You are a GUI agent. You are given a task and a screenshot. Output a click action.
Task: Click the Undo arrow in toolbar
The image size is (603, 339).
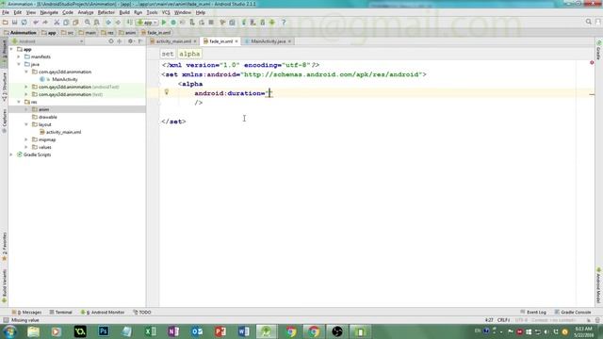pos(36,23)
